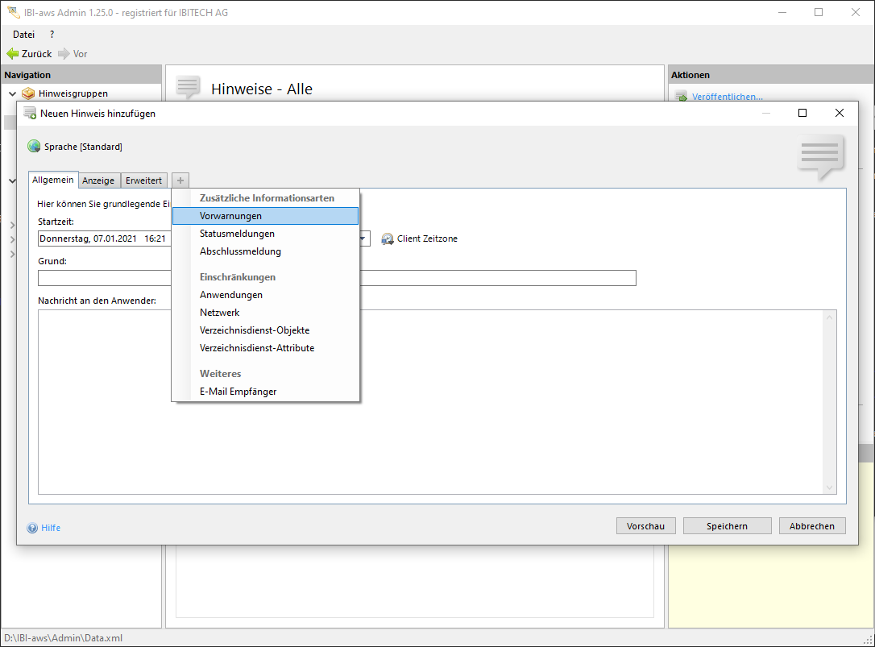
Task: Open the Erweitert tab
Action: [143, 180]
